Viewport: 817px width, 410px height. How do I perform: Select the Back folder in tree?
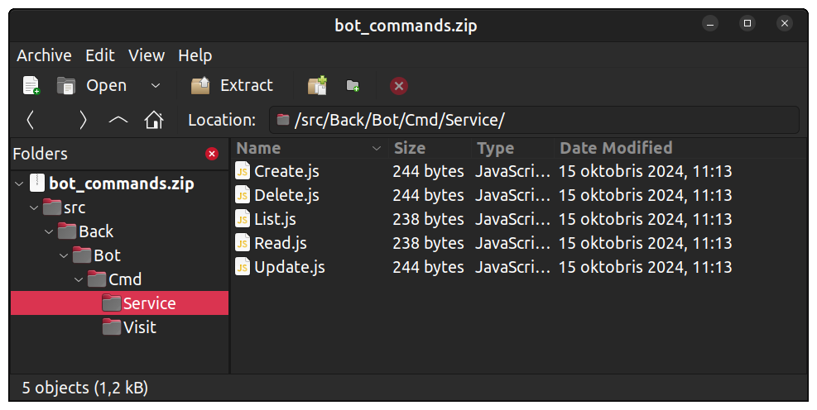click(x=96, y=231)
